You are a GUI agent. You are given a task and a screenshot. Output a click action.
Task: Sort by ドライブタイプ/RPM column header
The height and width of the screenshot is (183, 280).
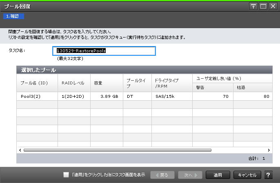pyautogui.click(x=172, y=83)
